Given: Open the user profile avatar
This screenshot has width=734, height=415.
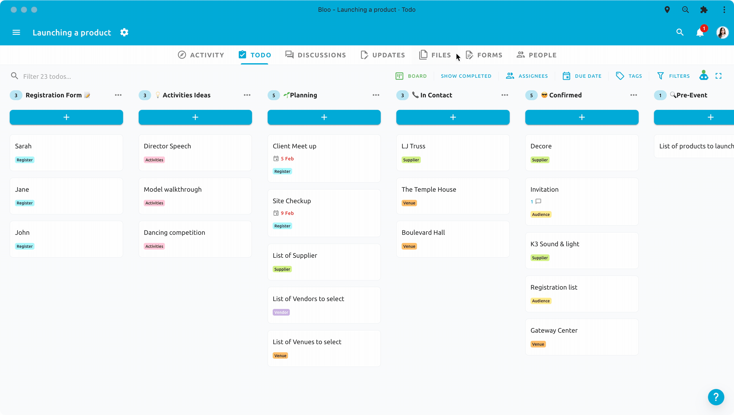Looking at the screenshot, I should click(722, 32).
